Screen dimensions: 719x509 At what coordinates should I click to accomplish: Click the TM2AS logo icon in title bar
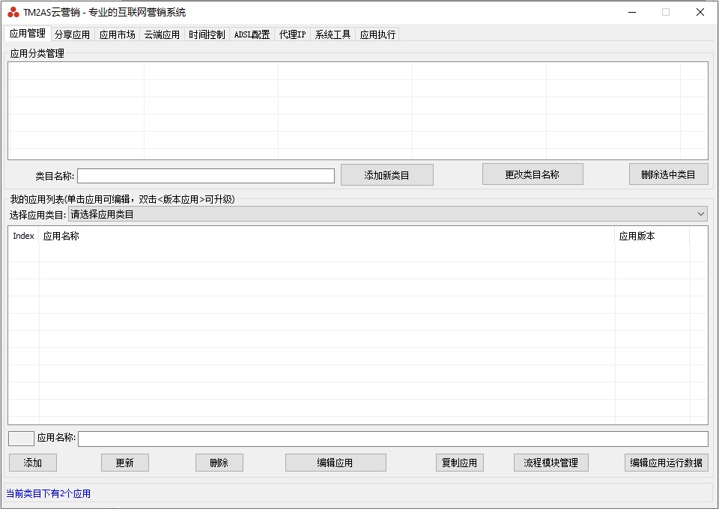click(x=12, y=11)
